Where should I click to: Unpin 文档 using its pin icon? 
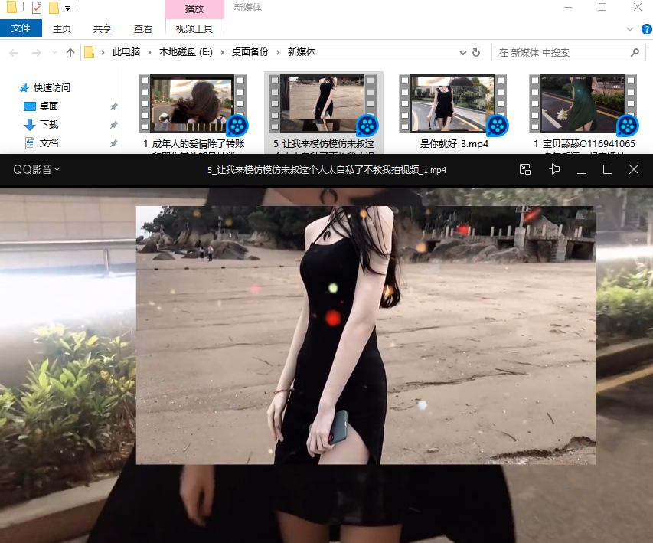coord(114,143)
